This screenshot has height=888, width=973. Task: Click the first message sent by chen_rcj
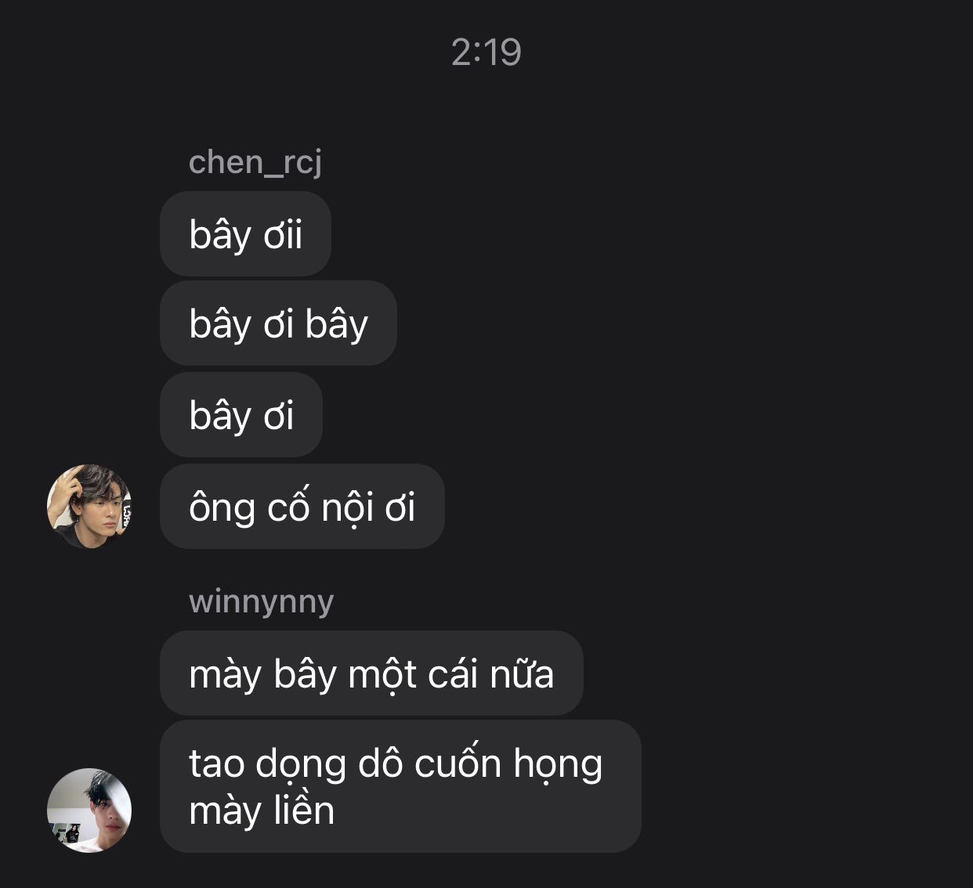point(245,234)
